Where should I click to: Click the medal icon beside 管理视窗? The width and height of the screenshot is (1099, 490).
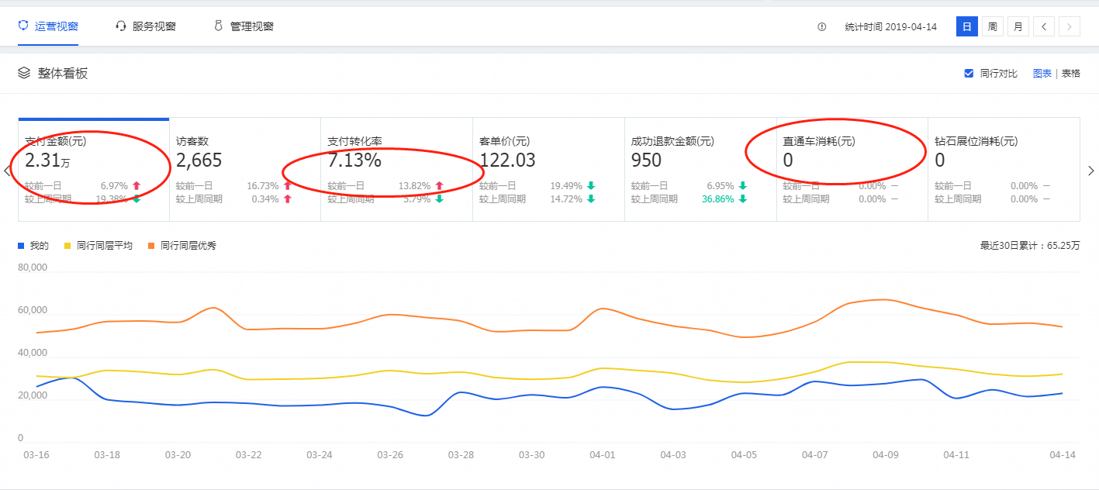click(x=219, y=26)
